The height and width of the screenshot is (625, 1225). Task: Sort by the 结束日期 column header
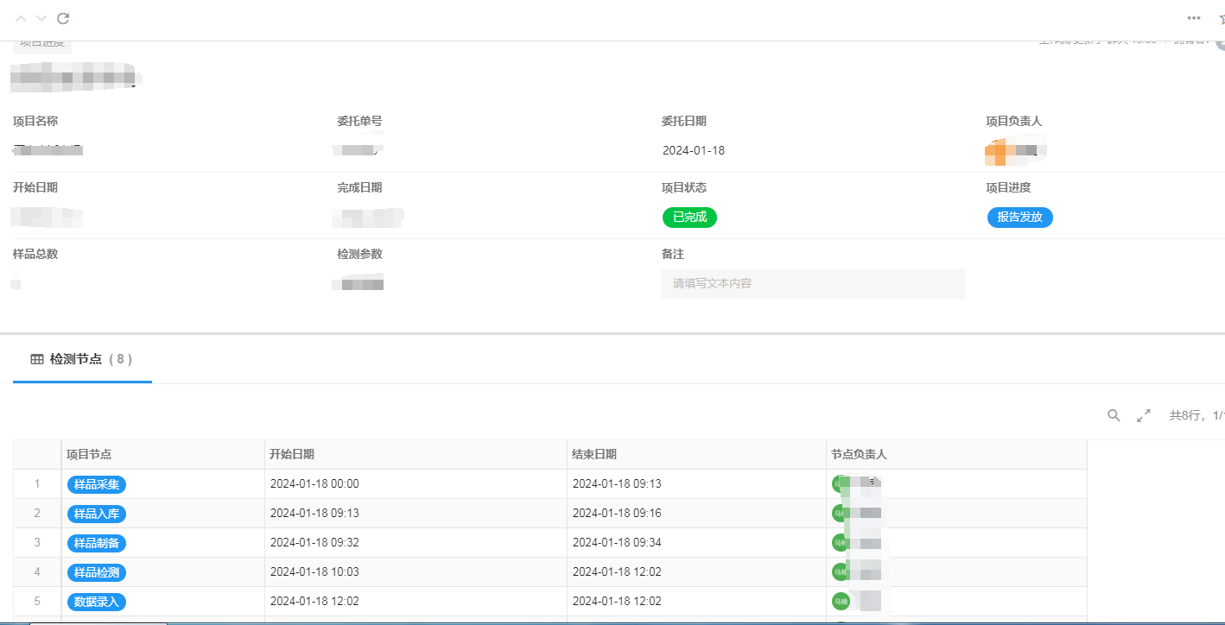(x=594, y=454)
